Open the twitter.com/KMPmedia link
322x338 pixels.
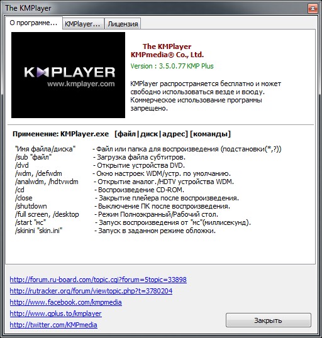point(53,325)
